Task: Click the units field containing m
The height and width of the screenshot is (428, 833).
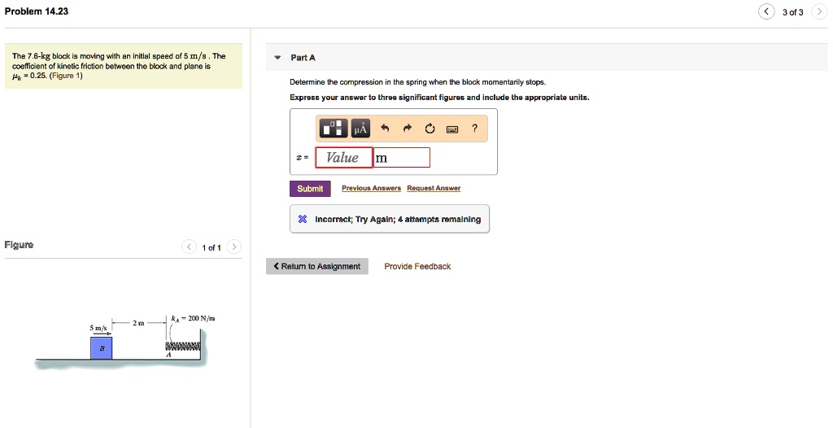Action: point(401,157)
